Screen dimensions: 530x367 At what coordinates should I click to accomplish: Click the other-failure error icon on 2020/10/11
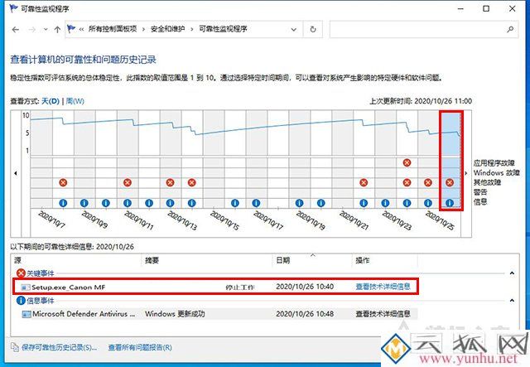[x=127, y=182]
